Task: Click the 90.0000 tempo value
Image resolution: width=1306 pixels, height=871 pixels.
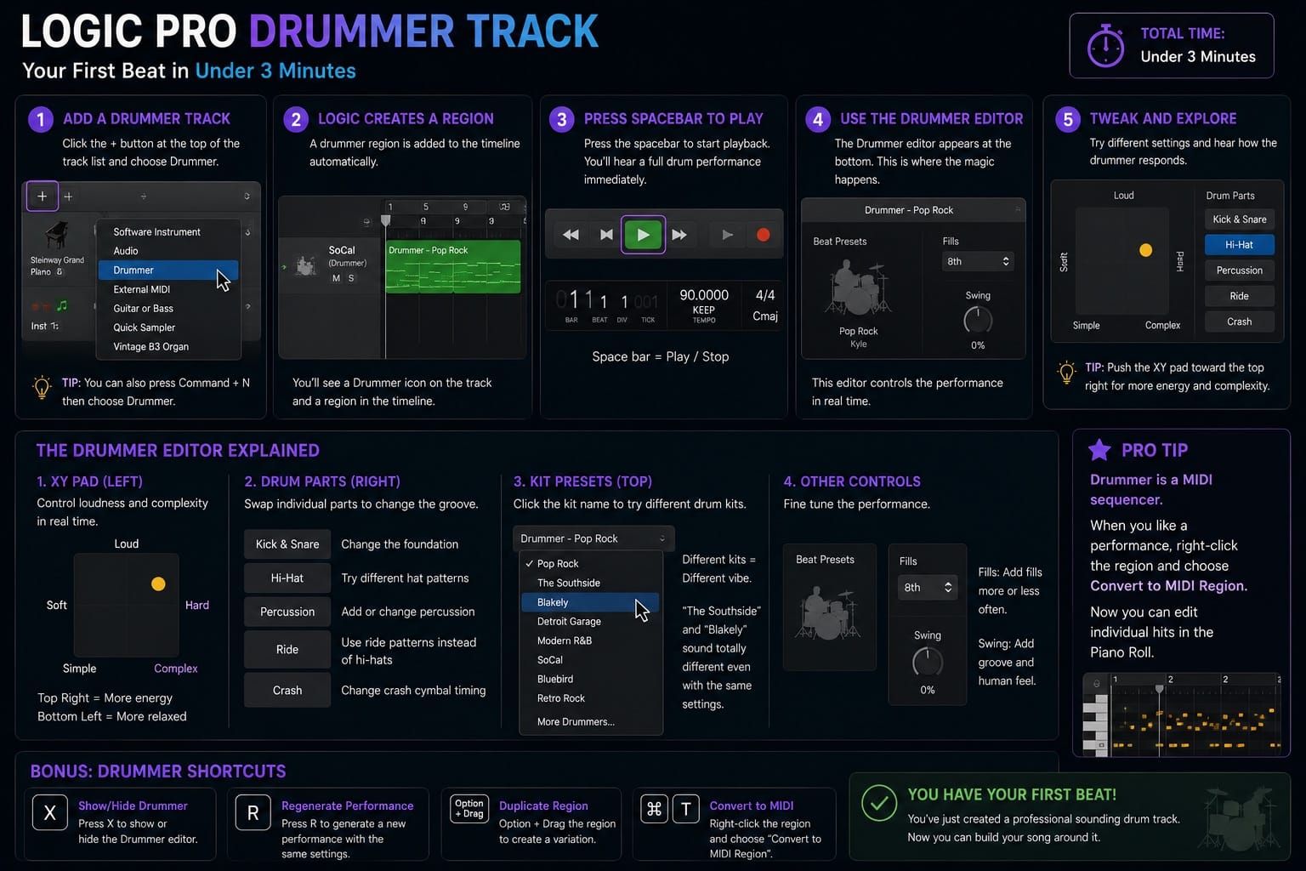Action: [x=704, y=295]
